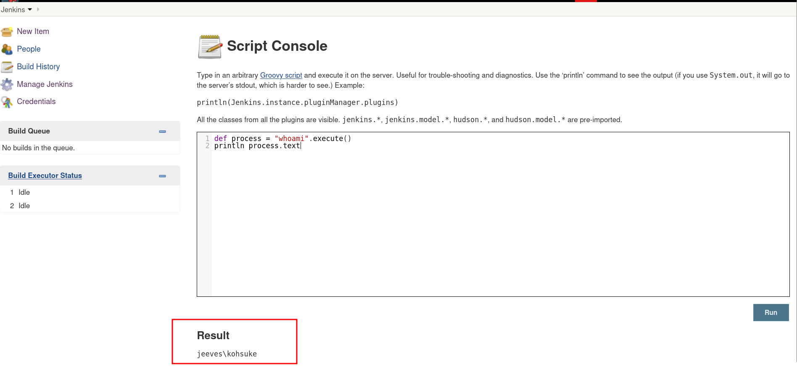
Task: Click the 'No builds in the queue.' text
Action: tap(38, 148)
